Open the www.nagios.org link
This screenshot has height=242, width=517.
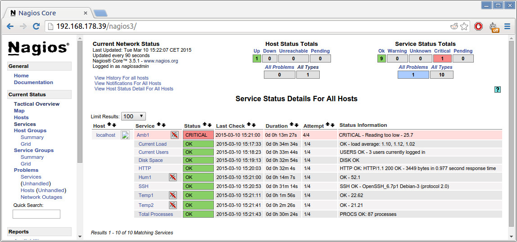pyautogui.click(x=161, y=61)
